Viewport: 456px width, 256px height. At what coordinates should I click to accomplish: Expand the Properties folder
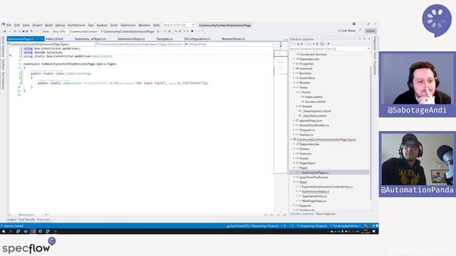(x=294, y=63)
